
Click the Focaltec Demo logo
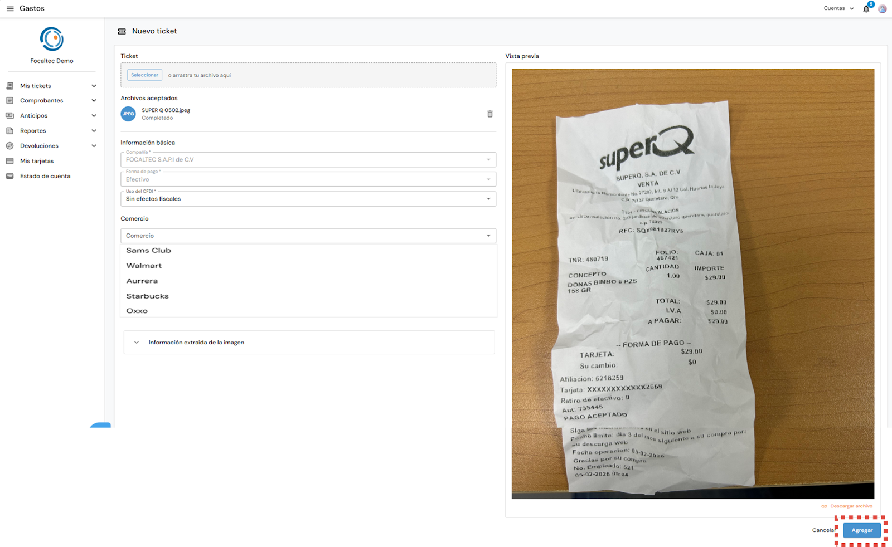click(52, 39)
